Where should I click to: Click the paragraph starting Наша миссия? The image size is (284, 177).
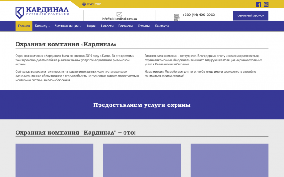200,74
